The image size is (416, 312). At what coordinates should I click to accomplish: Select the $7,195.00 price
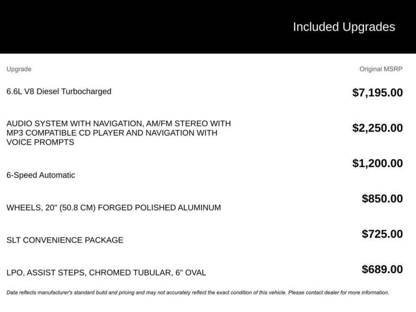(x=378, y=93)
